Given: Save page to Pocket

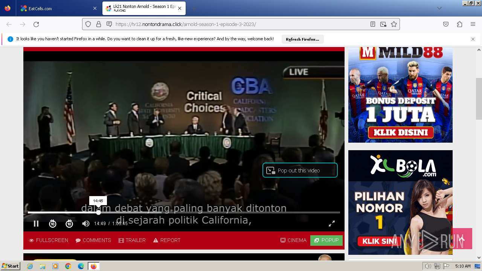Looking at the screenshot, I should [446, 24].
